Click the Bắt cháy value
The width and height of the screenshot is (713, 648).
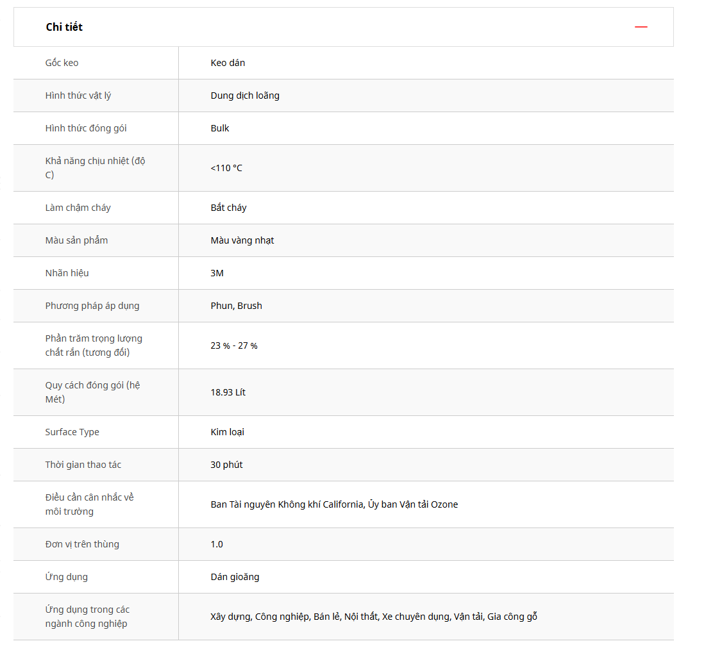[228, 208]
